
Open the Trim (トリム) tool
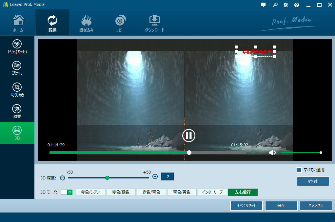pos(17,46)
